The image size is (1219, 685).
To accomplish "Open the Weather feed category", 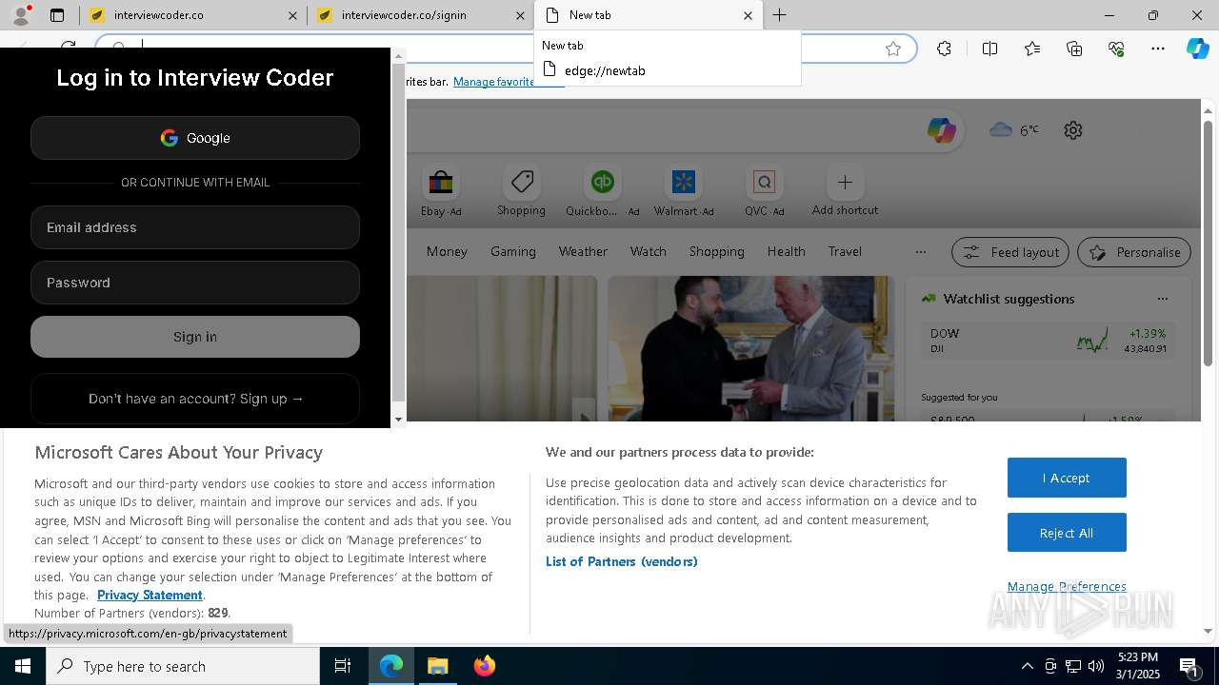I will click(x=583, y=252).
